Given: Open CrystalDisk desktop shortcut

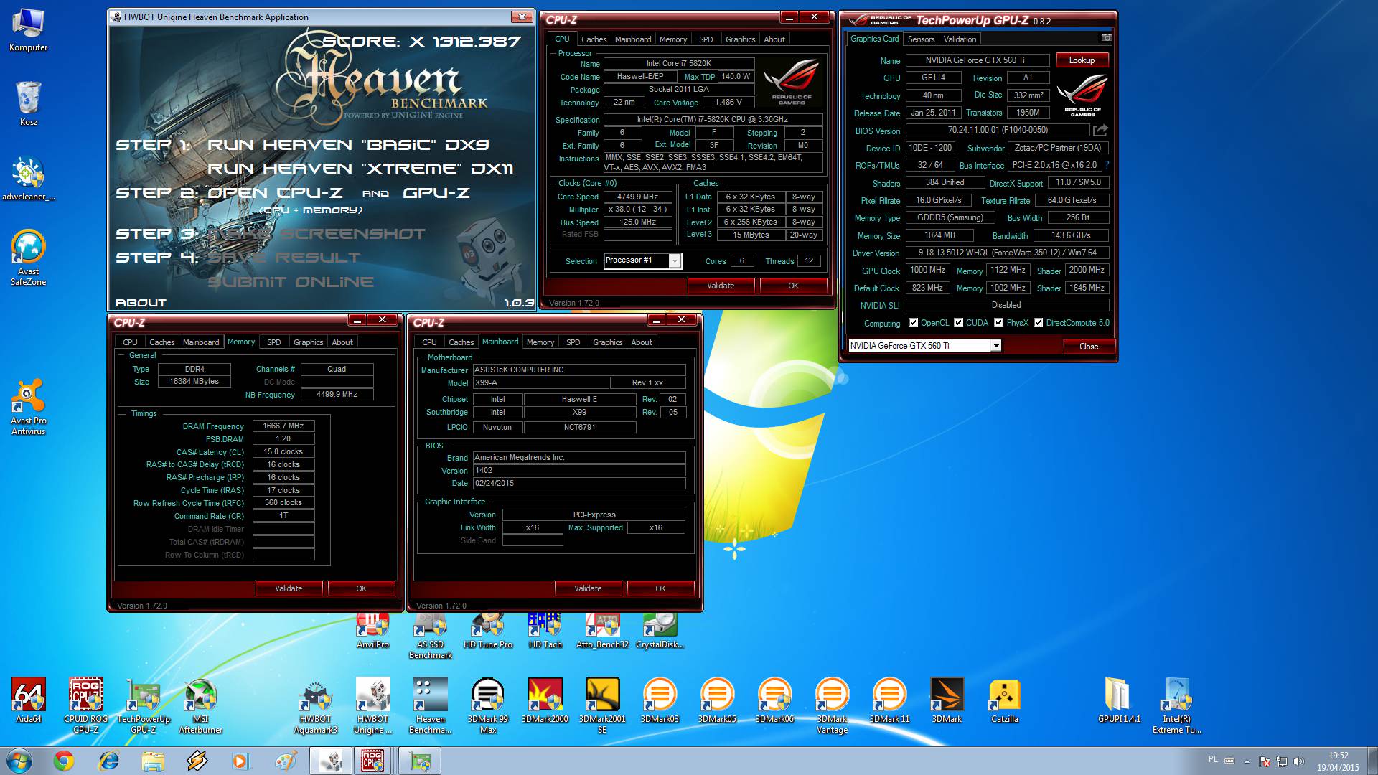Looking at the screenshot, I should point(660,631).
